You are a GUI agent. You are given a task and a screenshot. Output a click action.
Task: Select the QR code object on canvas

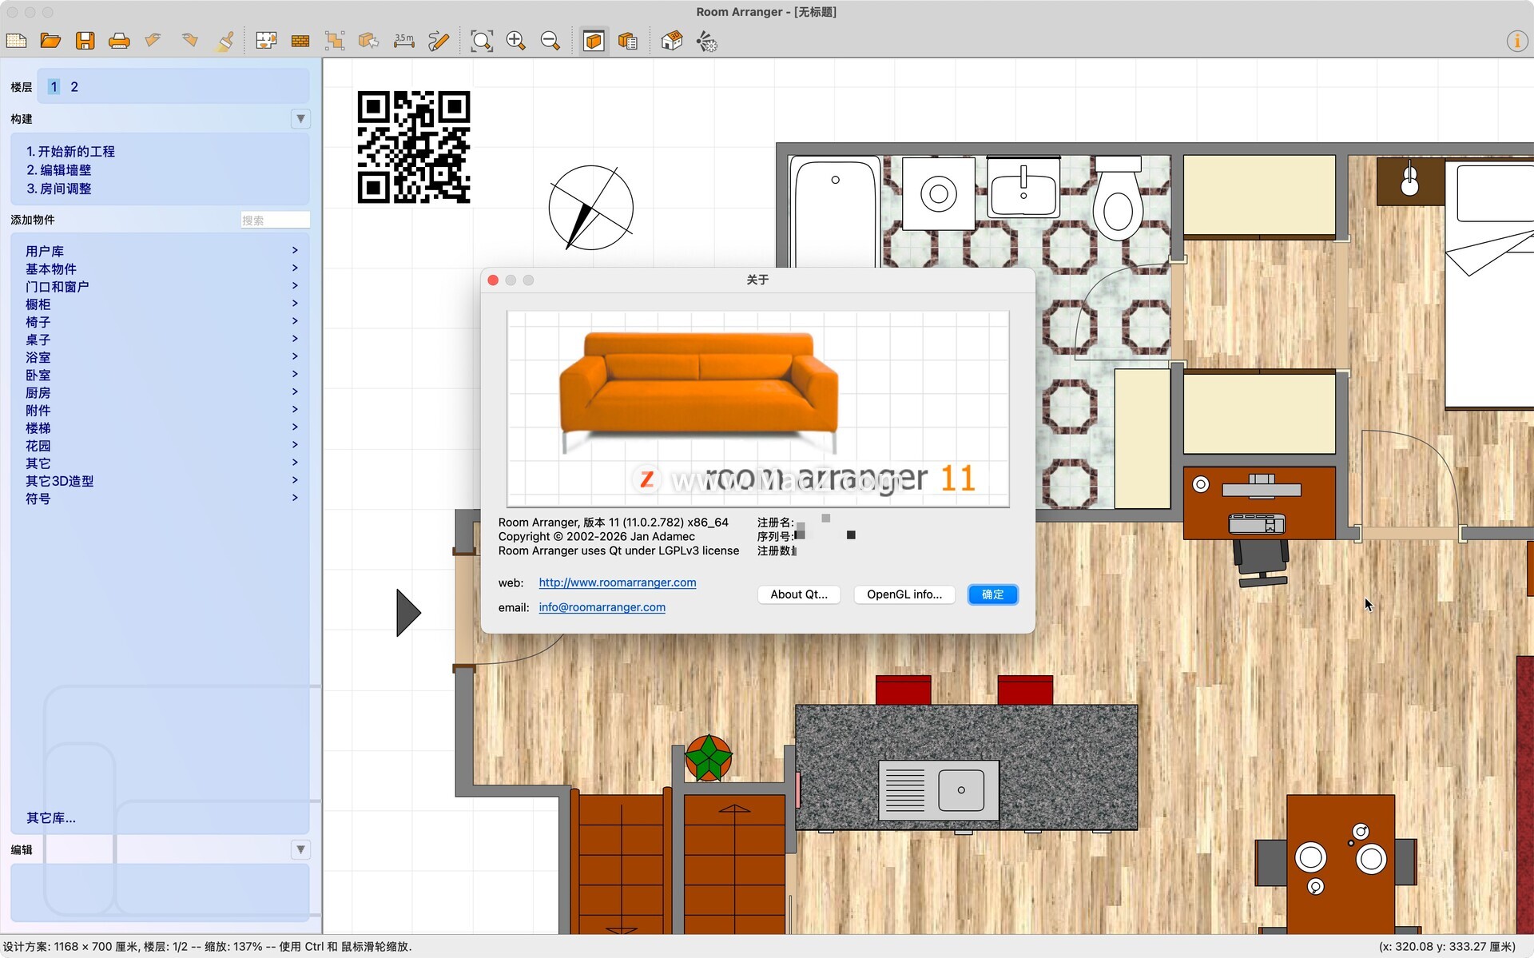tap(414, 147)
